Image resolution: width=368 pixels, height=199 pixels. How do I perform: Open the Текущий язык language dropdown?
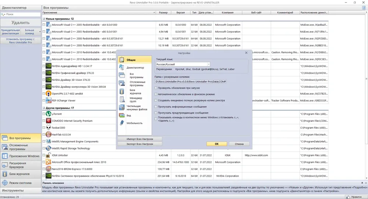click(x=208, y=64)
